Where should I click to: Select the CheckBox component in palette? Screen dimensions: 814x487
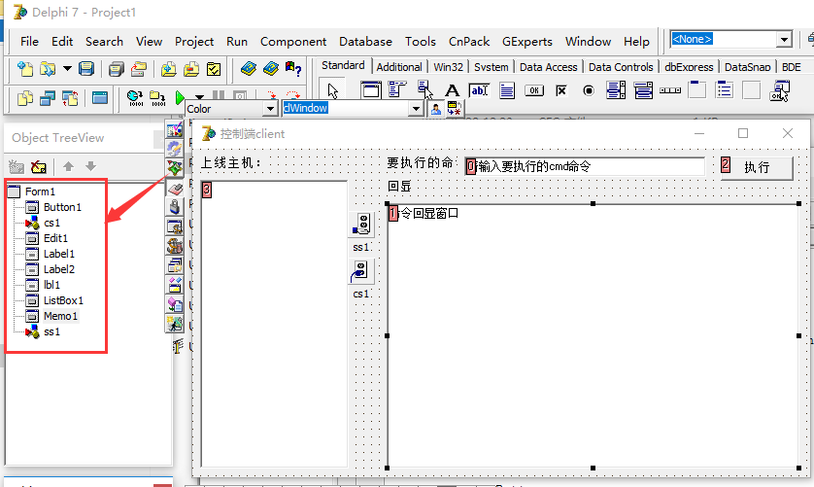click(x=561, y=90)
